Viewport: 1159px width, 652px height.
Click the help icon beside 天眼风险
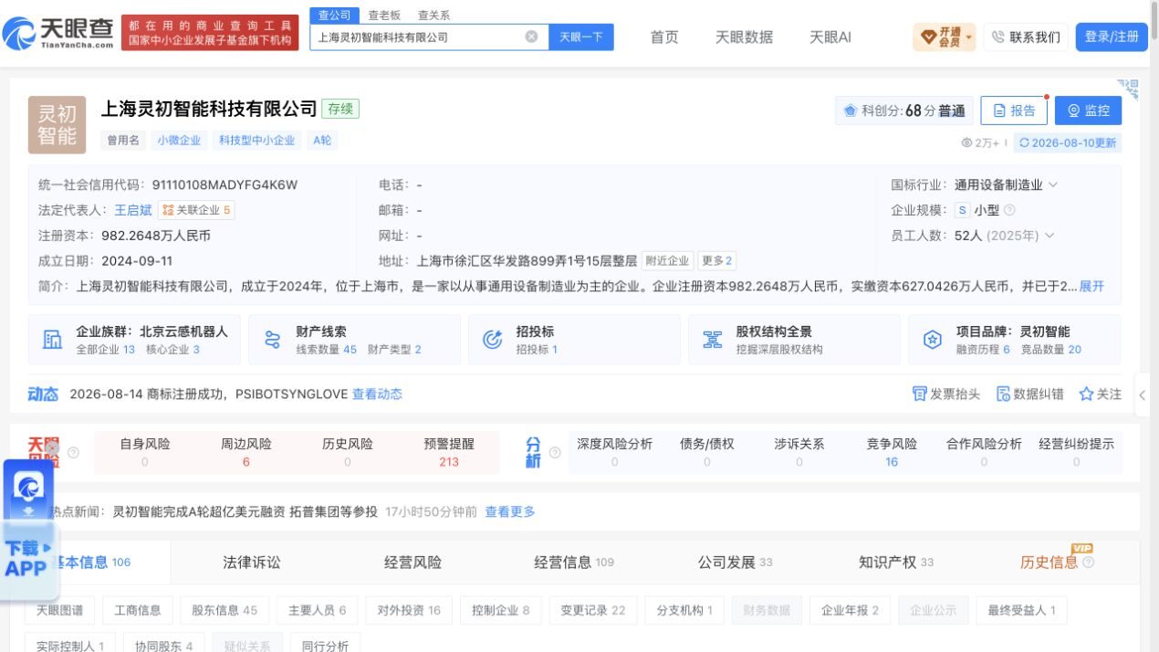point(74,452)
